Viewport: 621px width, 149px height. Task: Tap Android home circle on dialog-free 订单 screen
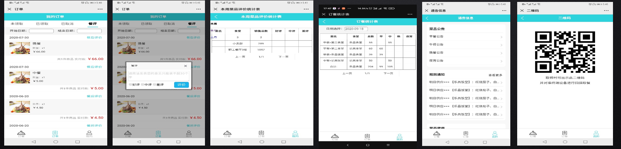tap(56, 142)
